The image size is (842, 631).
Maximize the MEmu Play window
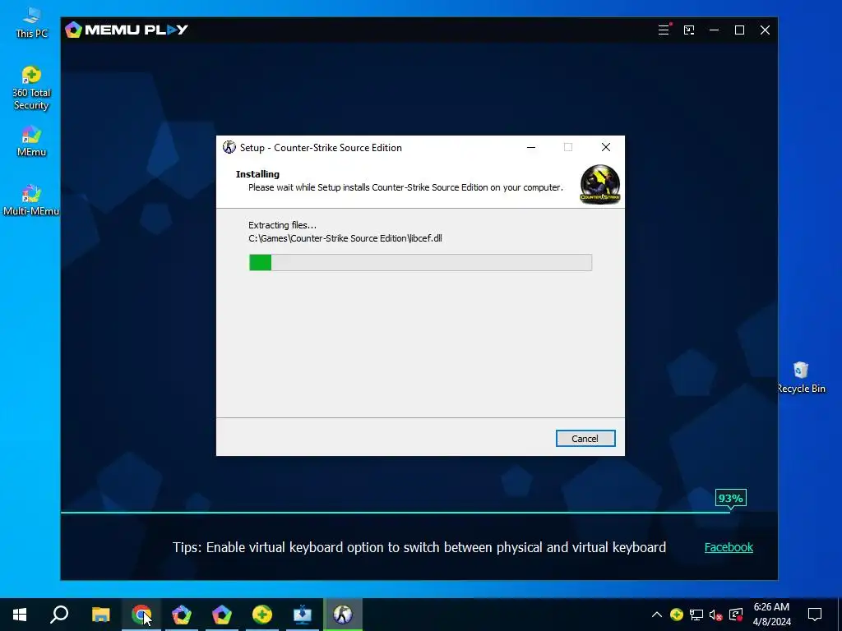[x=739, y=30]
